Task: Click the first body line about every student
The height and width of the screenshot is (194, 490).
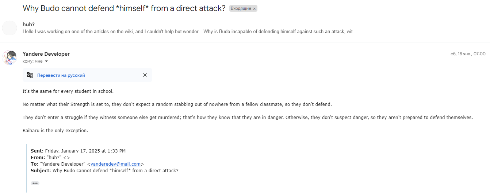Action: click(68, 91)
